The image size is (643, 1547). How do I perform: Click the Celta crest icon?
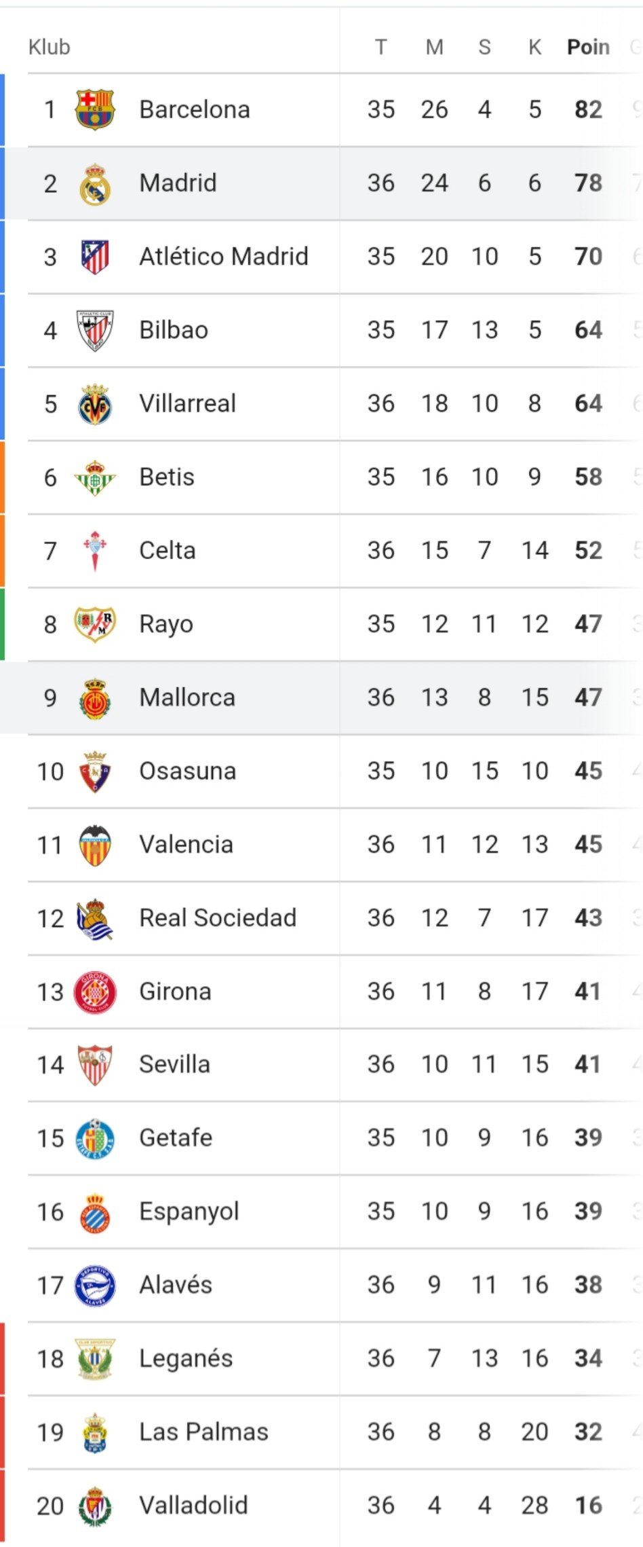(x=95, y=551)
